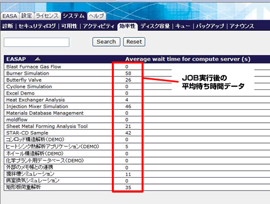The width and height of the screenshot is (270, 204).
Task: Click the Reset button
Action: tap(134, 42)
